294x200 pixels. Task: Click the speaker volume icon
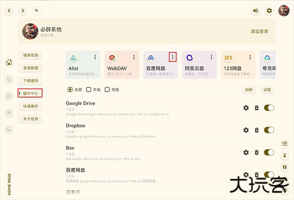click(x=255, y=10)
